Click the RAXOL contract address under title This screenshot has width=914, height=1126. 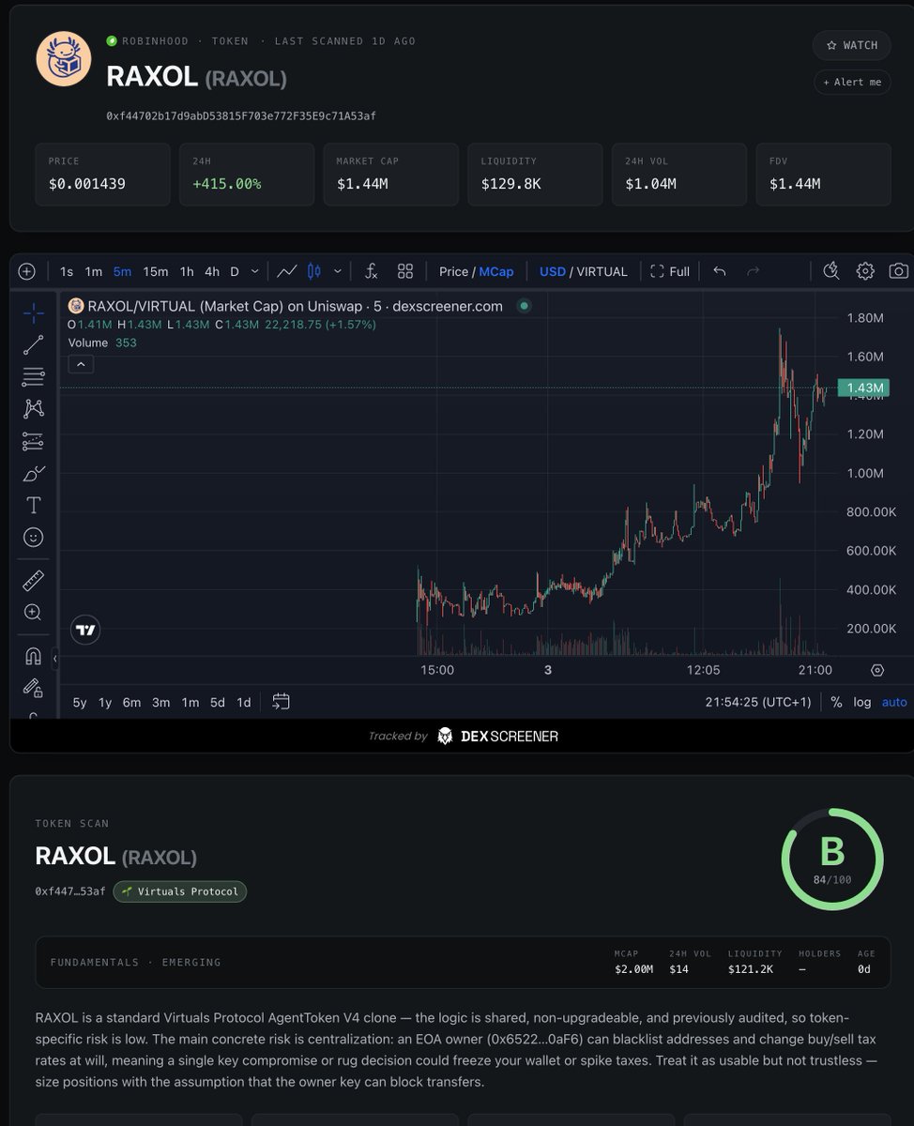(241, 115)
